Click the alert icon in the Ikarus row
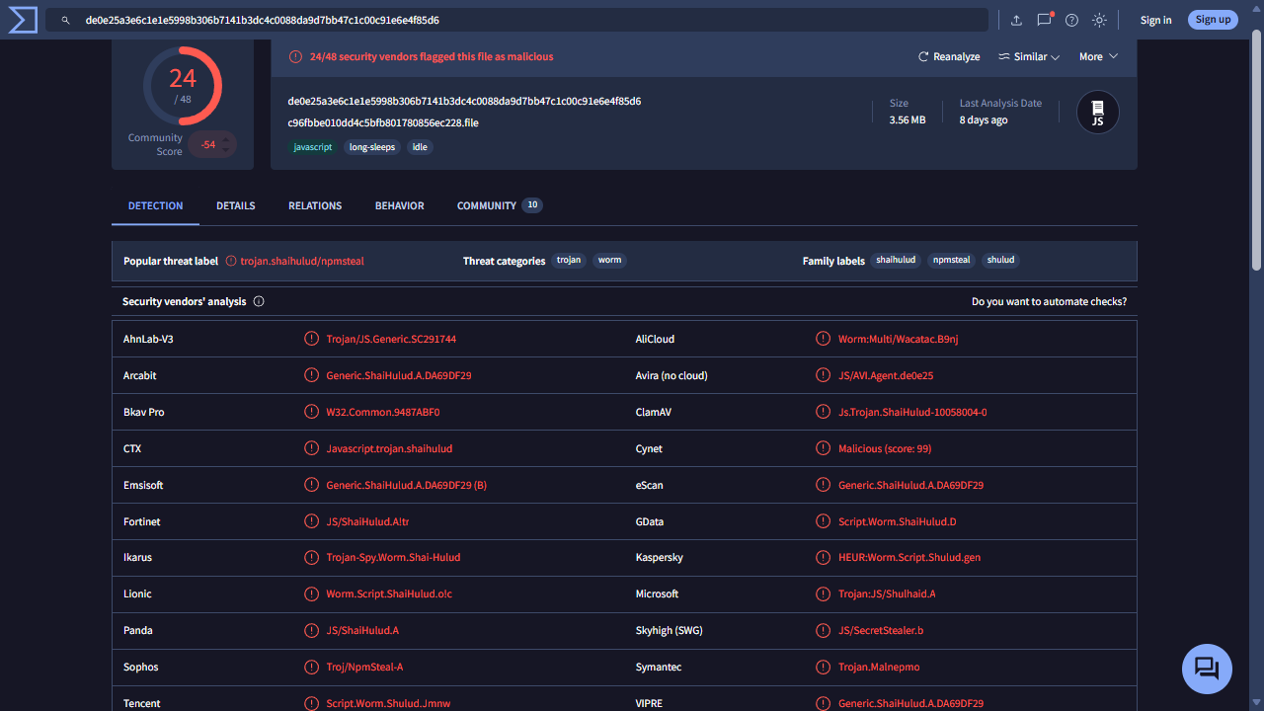 pyautogui.click(x=311, y=557)
